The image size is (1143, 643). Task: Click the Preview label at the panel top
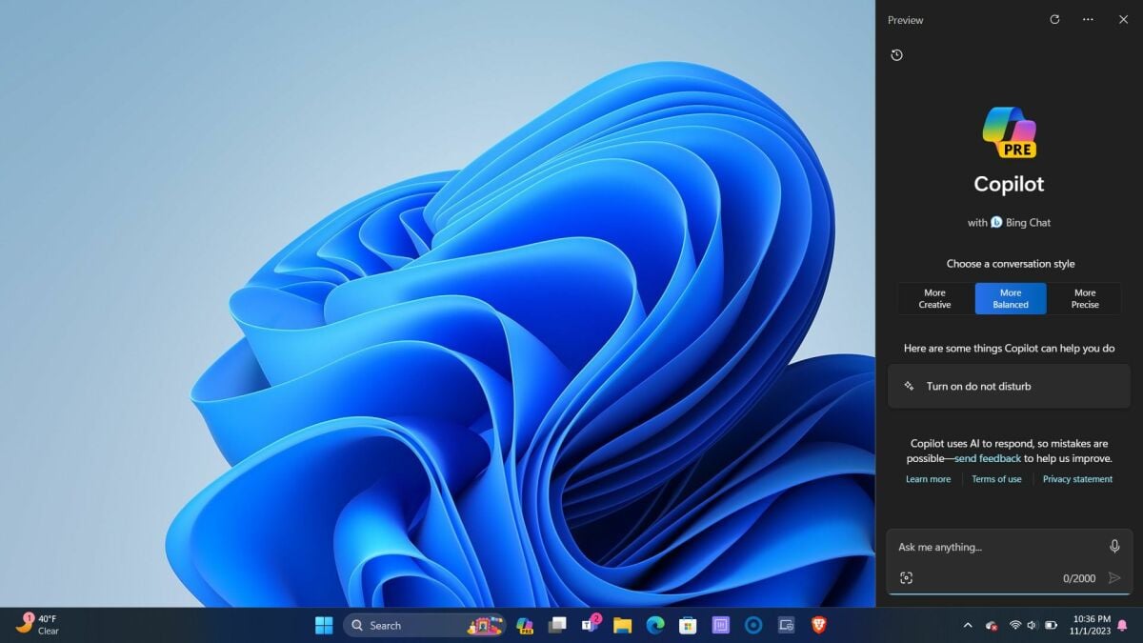(904, 19)
